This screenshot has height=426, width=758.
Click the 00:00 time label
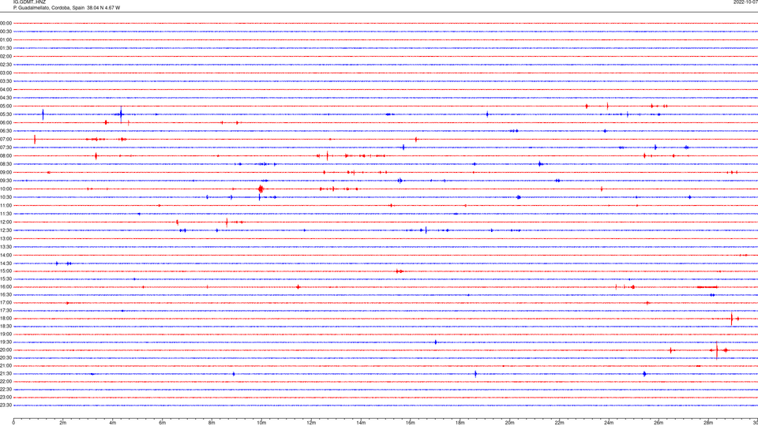pyautogui.click(x=6, y=23)
